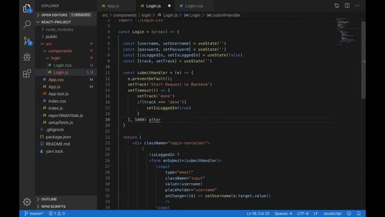Open .gitignore in the file tree
The height and width of the screenshot is (217, 385).
[55, 130]
